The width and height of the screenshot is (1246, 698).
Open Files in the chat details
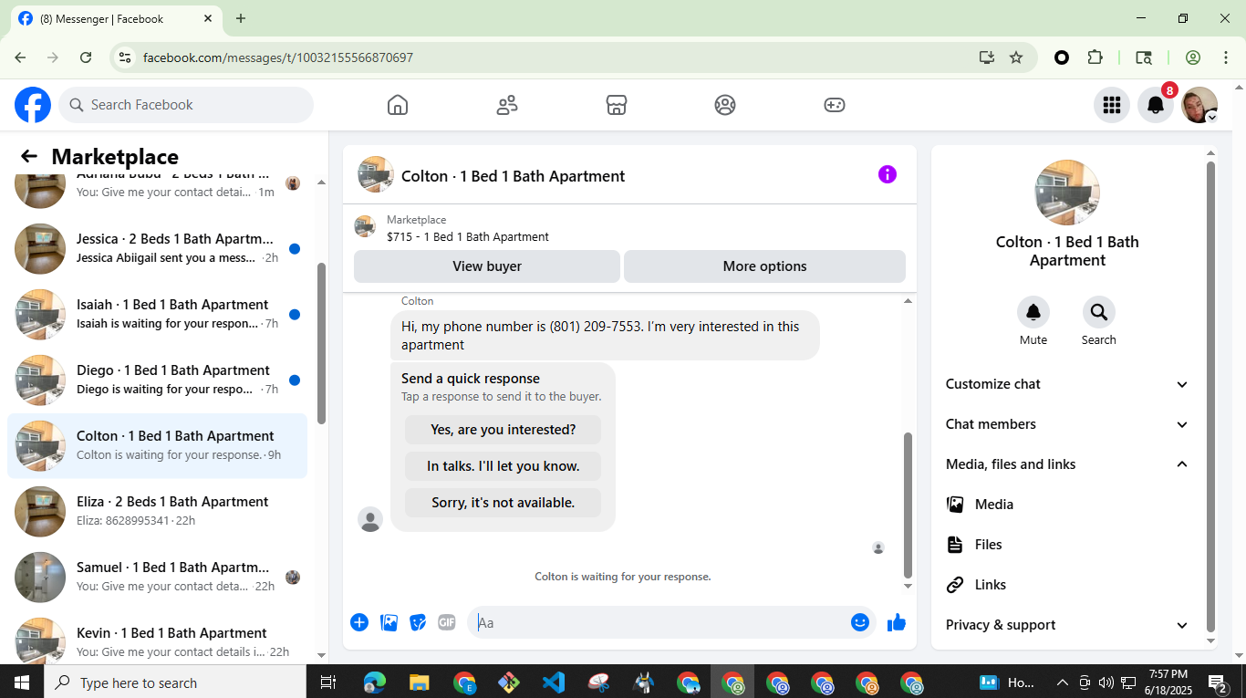[x=1067, y=545]
